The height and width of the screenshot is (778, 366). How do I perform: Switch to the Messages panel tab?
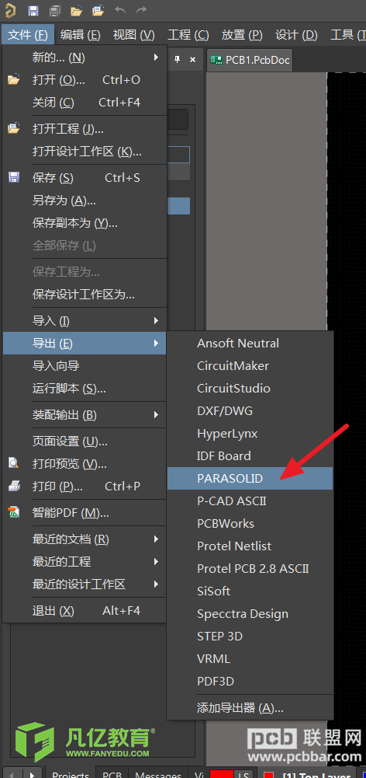pyautogui.click(x=158, y=774)
